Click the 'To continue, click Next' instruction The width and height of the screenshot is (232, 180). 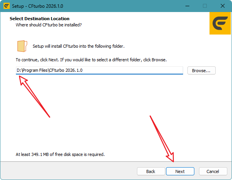coord(91,60)
